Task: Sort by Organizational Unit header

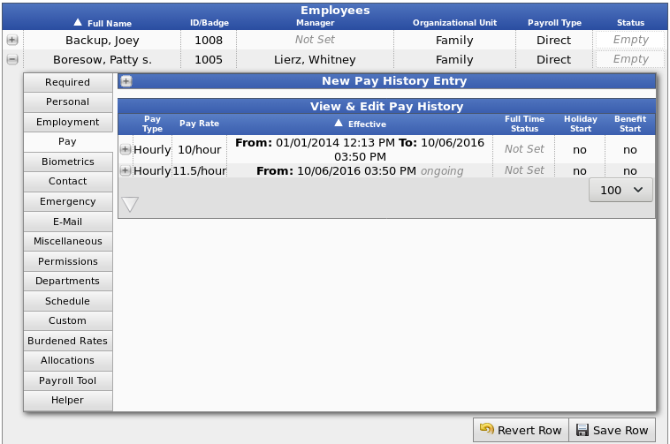Action: click(454, 23)
